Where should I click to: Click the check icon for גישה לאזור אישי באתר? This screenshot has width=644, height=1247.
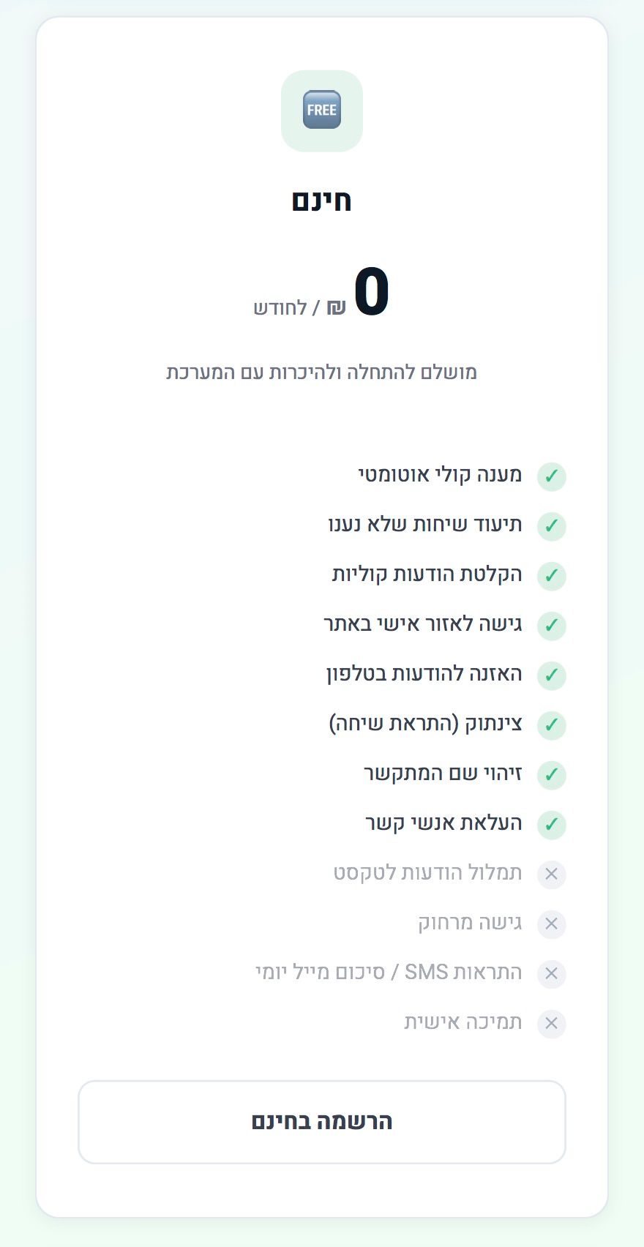[551, 626]
